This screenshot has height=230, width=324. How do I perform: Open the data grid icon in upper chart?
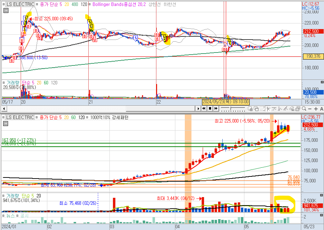(6, 11)
